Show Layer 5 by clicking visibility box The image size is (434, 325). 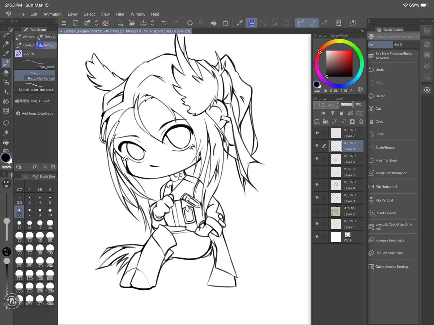tap(317, 172)
